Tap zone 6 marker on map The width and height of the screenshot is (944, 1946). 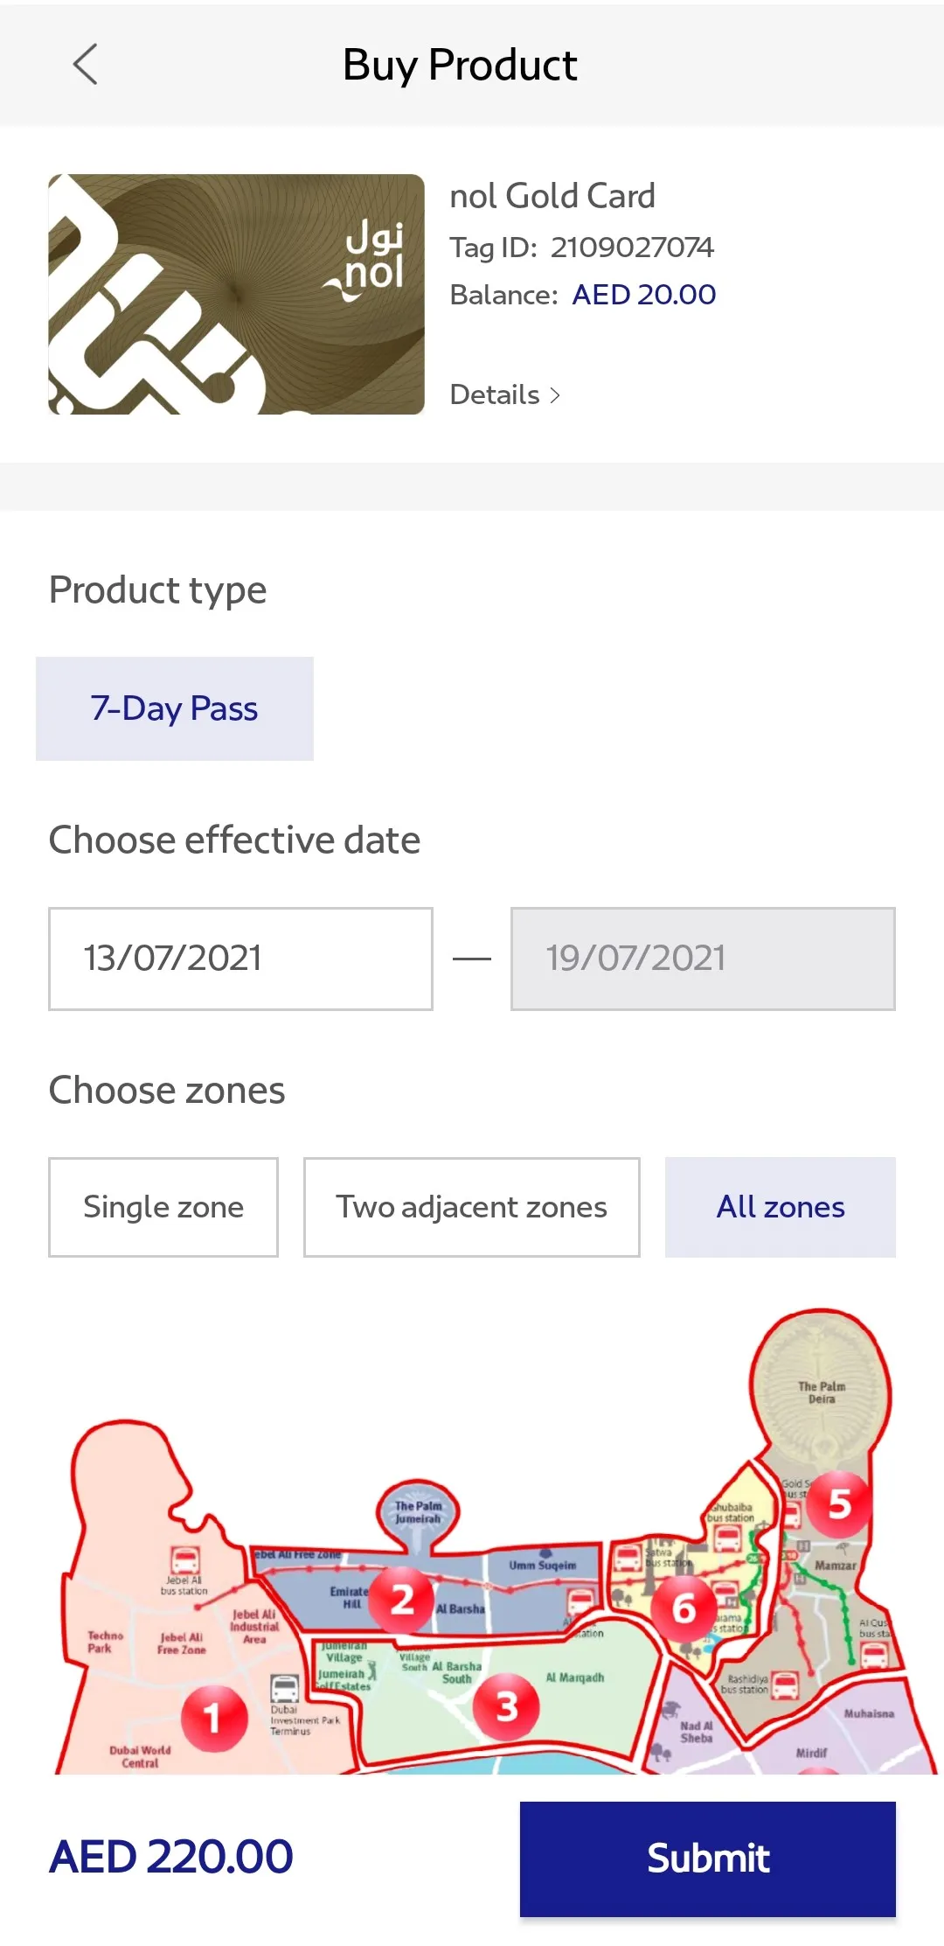coord(684,1608)
